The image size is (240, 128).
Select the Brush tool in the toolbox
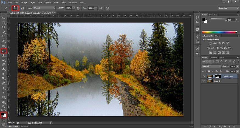(x=4, y=51)
